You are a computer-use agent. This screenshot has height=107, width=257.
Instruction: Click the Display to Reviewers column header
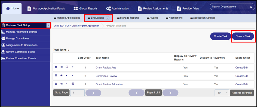(212, 58)
